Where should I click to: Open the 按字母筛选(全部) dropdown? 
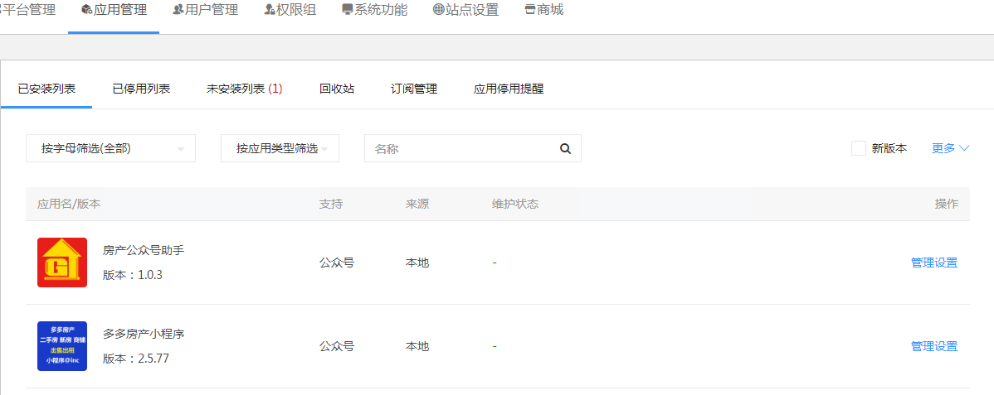click(x=110, y=148)
